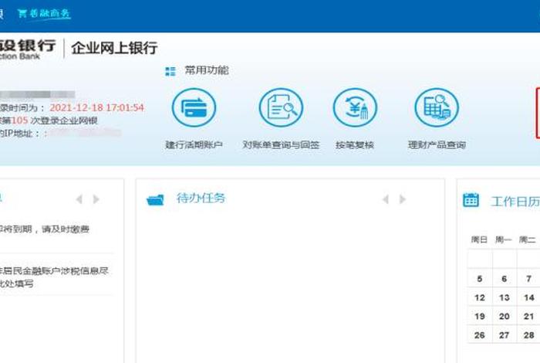Click the login count 105 text
The height and width of the screenshot is (363, 540).
click(x=19, y=120)
